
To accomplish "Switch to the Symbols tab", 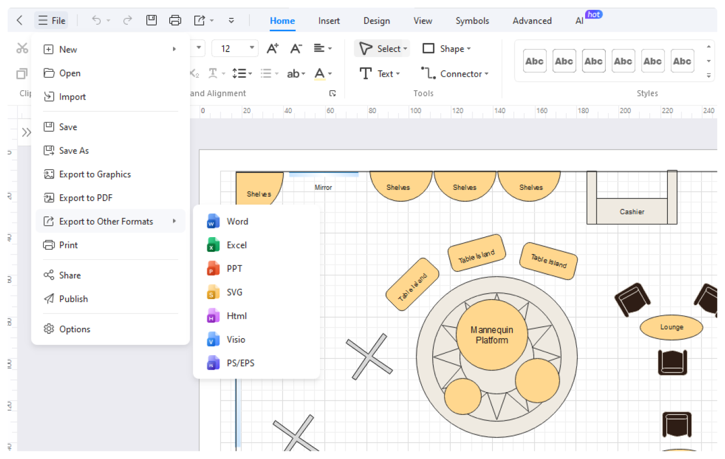I will click(x=472, y=21).
